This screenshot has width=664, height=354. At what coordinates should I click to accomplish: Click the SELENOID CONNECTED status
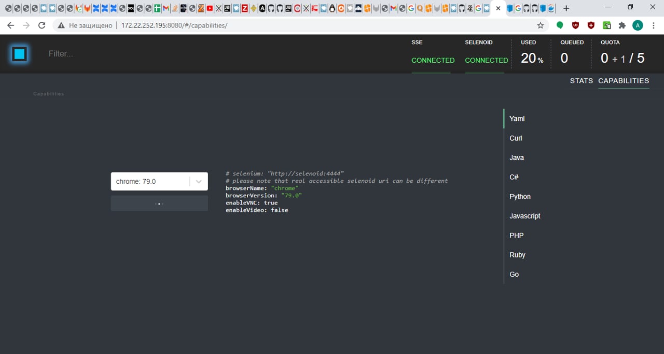(x=487, y=60)
